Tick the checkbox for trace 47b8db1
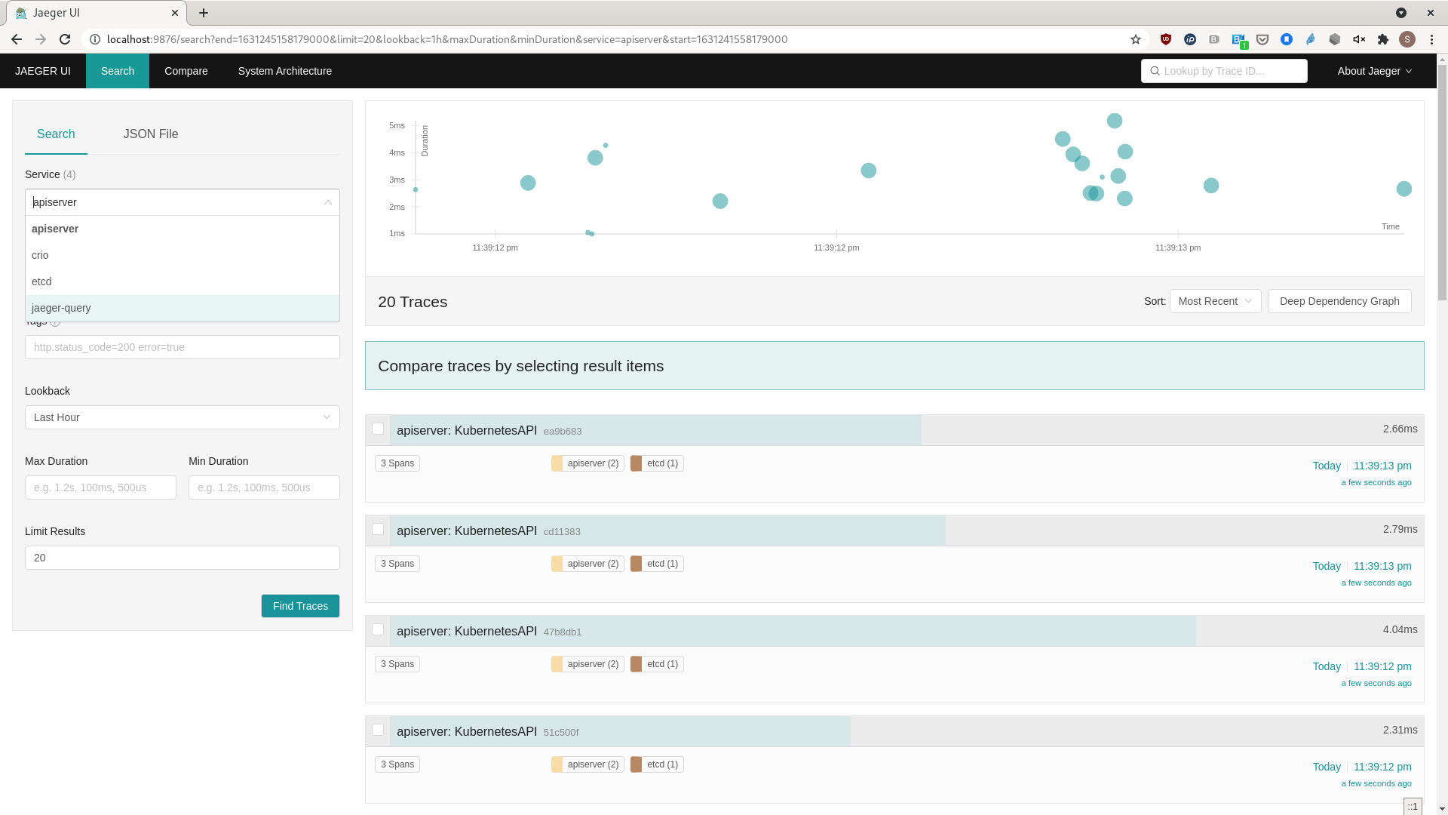 pyautogui.click(x=378, y=629)
